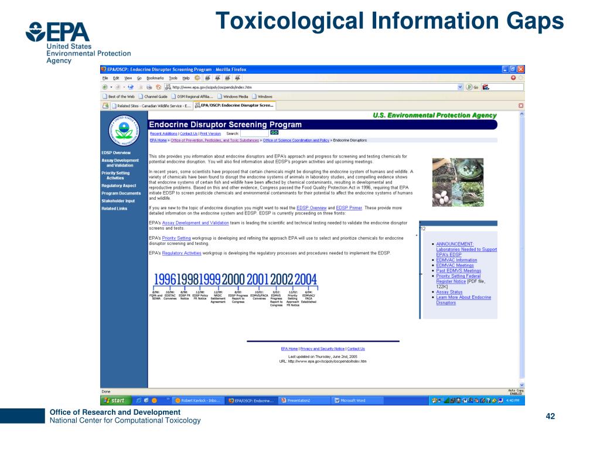Click the Firefox Forward arrow button
600x450 pixels.
point(118,87)
